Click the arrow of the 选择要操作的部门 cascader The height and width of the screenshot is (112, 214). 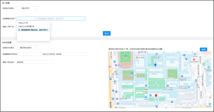click(83, 18)
